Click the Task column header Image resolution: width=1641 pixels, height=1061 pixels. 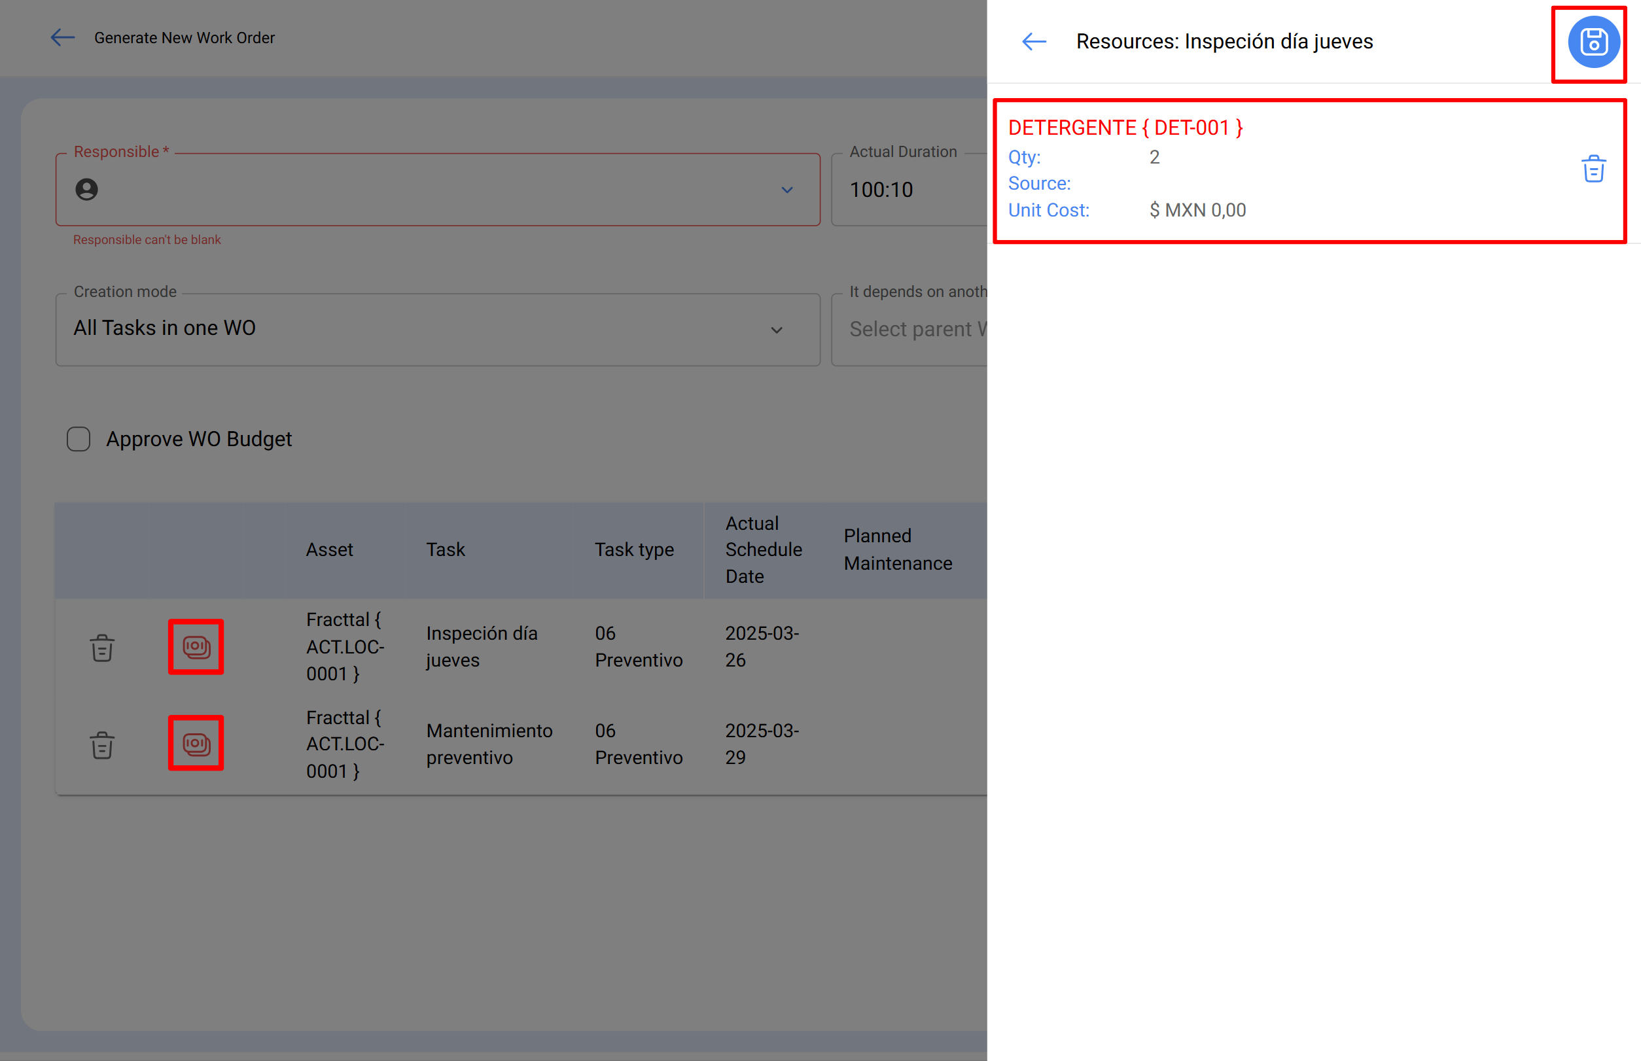(445, 549)
